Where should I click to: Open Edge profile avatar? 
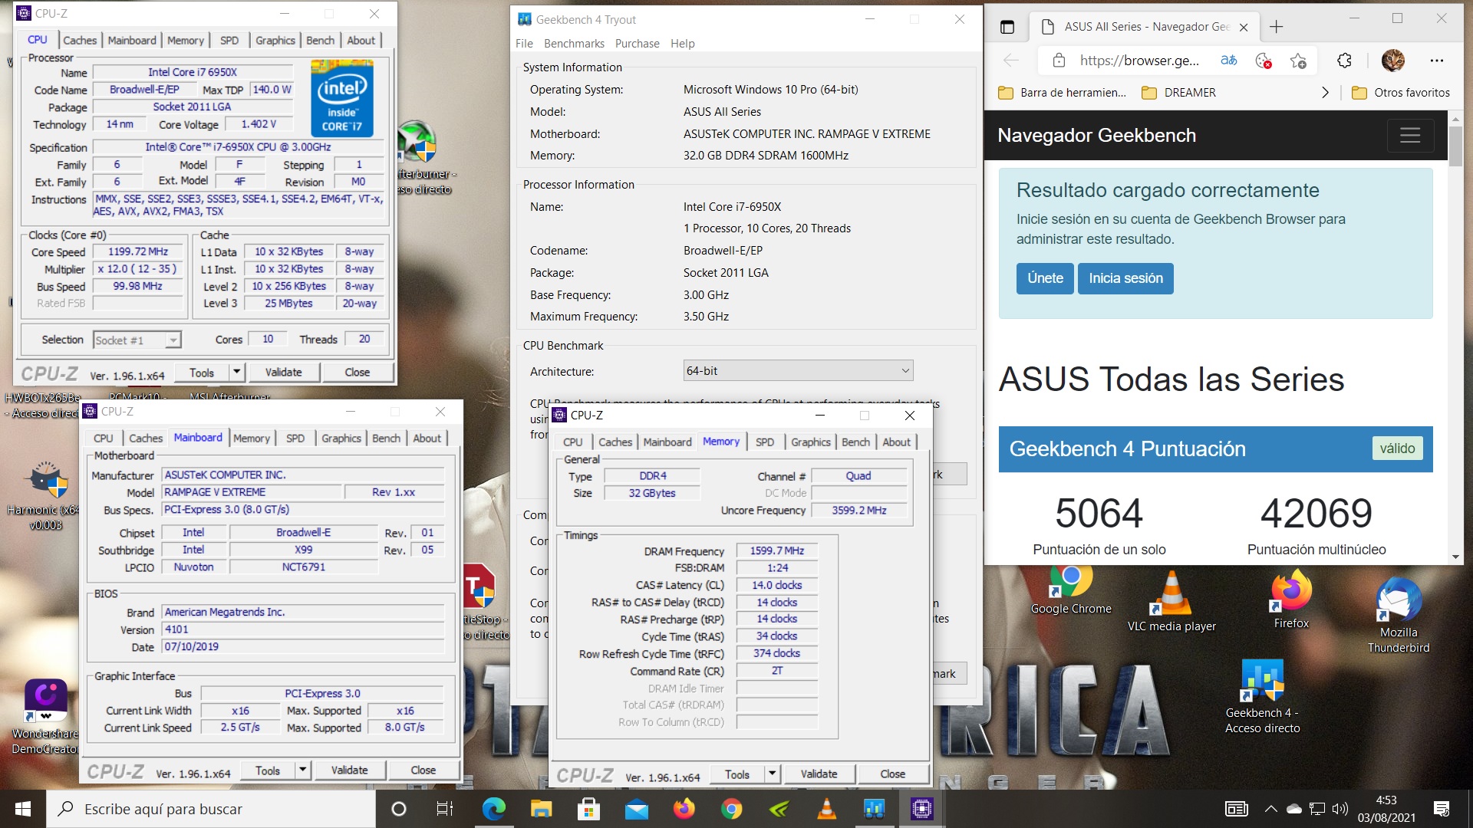click(x=1393, y=61)
